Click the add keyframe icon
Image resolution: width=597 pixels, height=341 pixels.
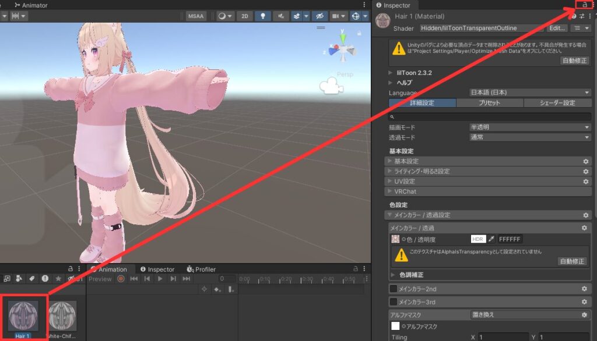click(217, 289)
